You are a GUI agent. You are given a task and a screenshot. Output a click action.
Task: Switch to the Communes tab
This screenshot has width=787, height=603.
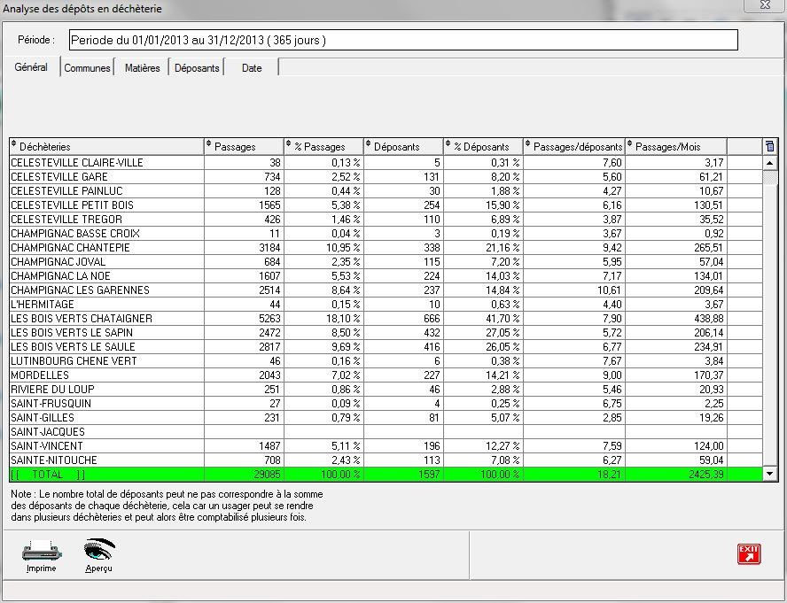point(87,68)
